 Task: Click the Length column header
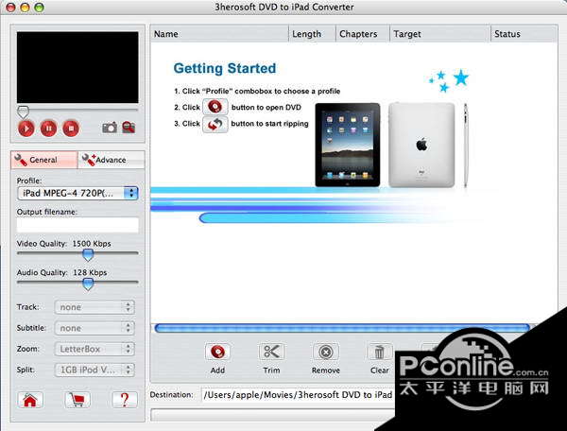click(313, 34)
